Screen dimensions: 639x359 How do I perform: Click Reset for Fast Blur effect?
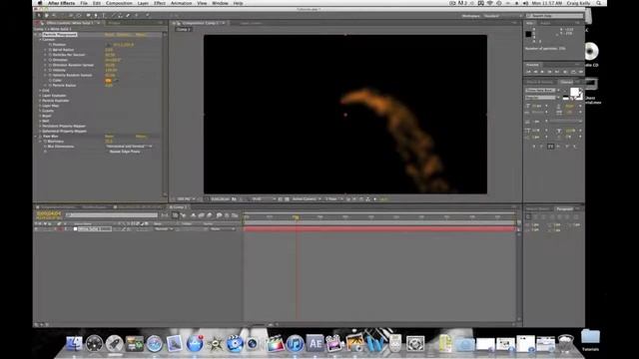[109, 137]
